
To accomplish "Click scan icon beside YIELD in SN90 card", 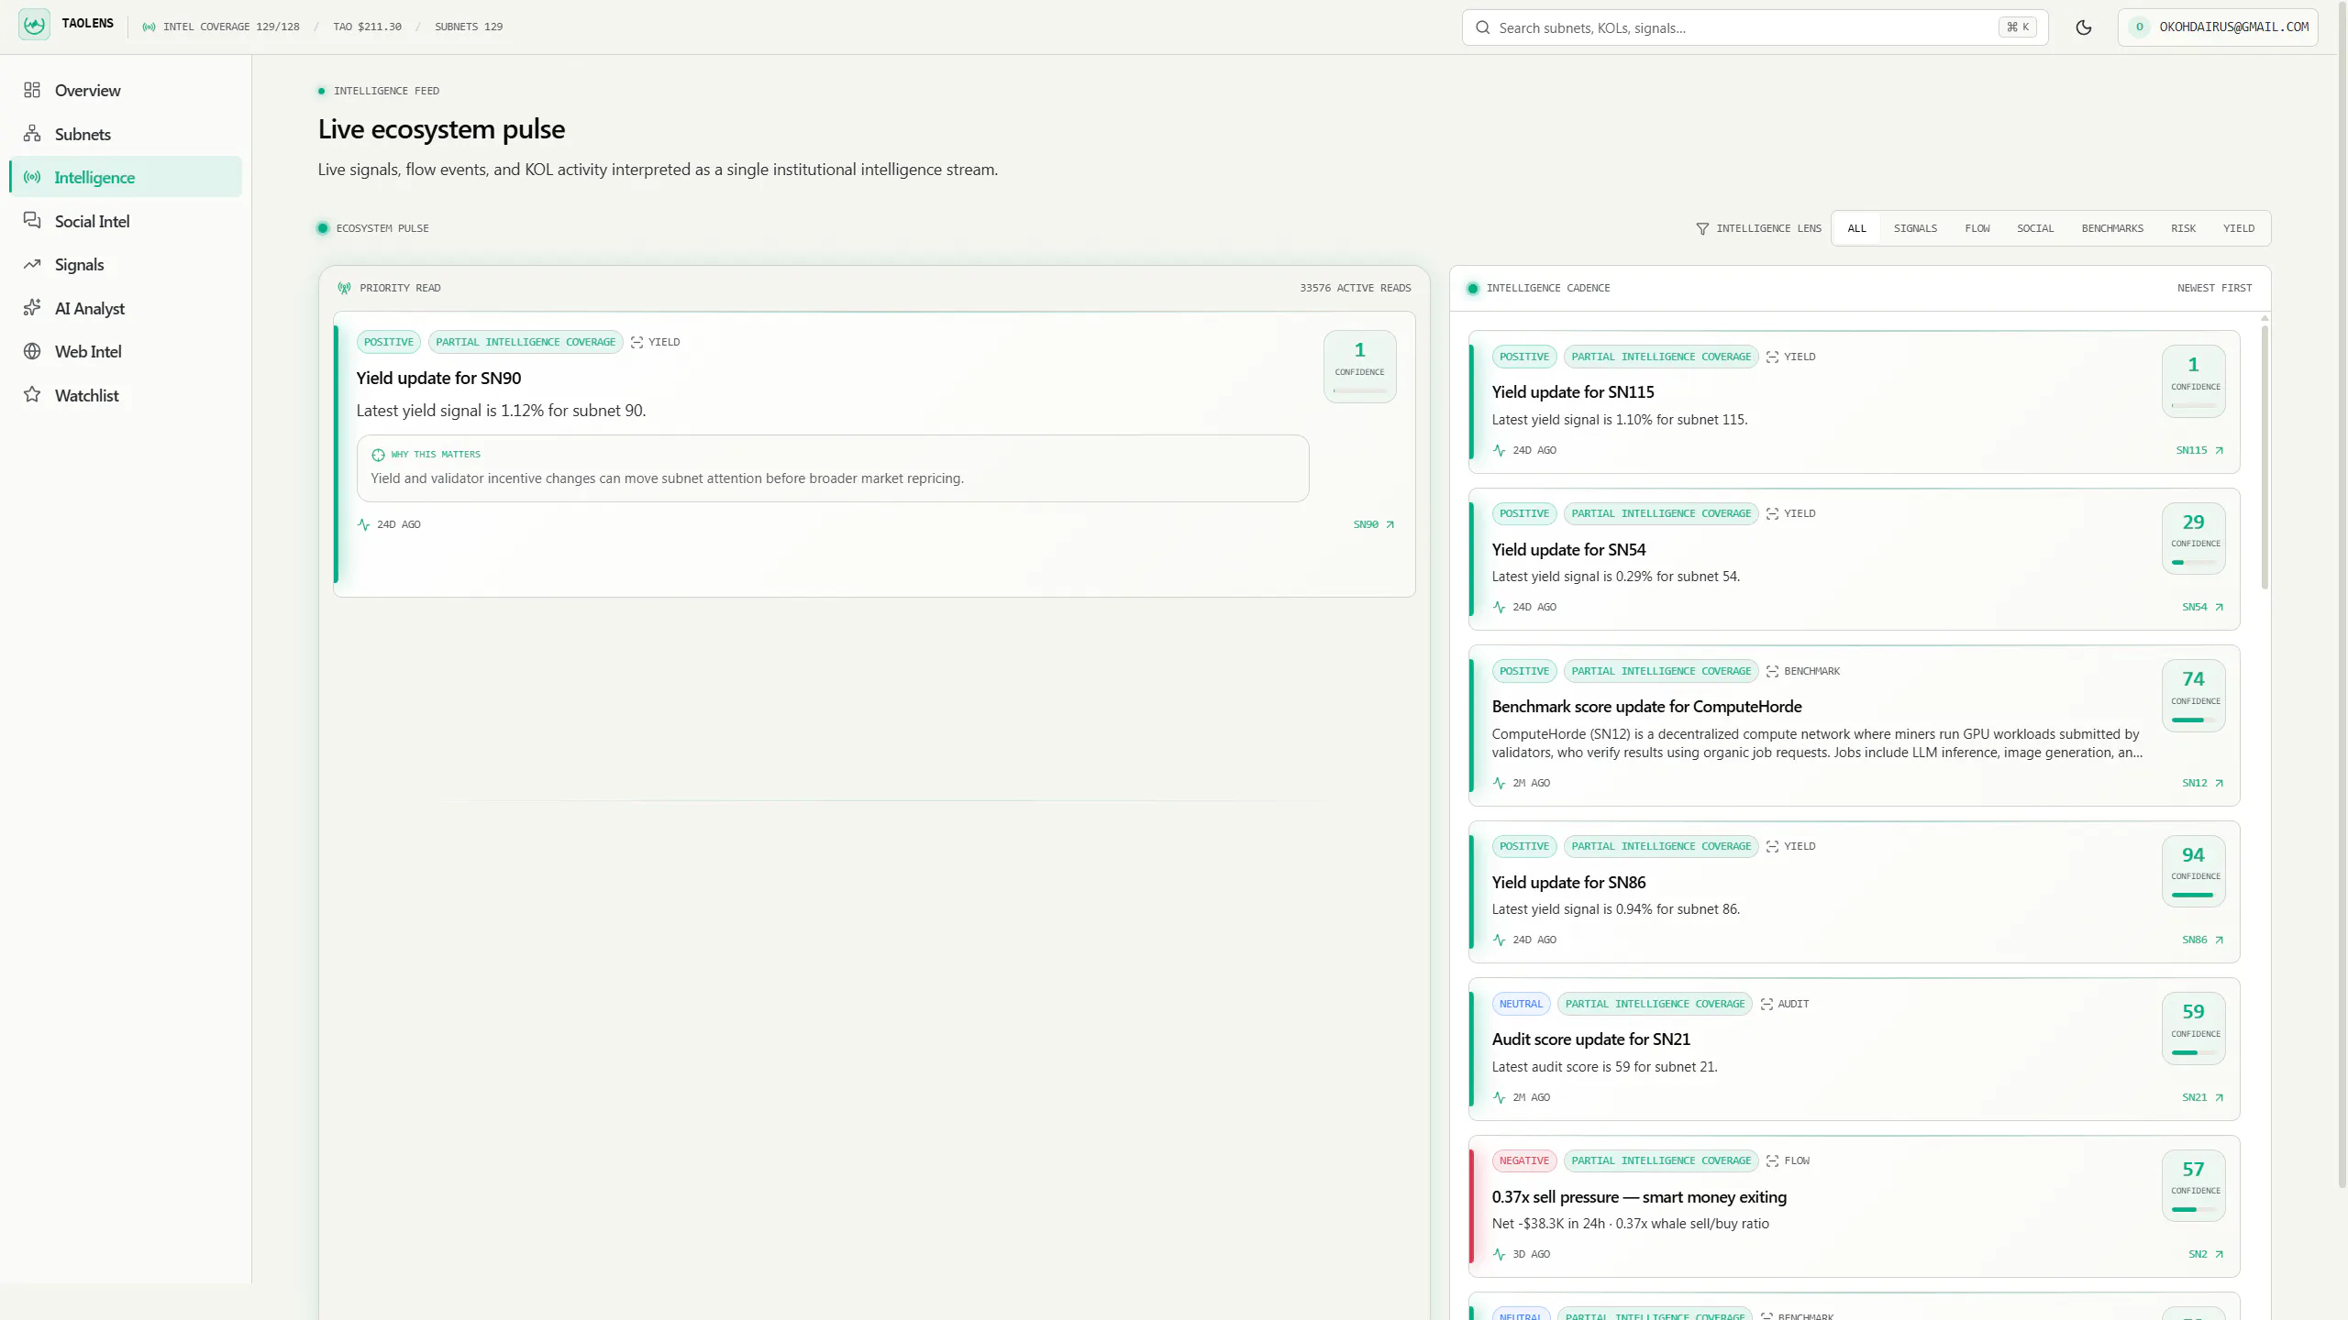I will click(x=637, y=343).
